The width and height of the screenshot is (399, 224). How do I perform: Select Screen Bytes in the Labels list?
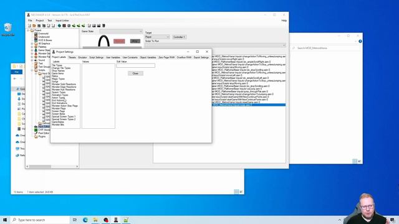[x=59, y=114]
